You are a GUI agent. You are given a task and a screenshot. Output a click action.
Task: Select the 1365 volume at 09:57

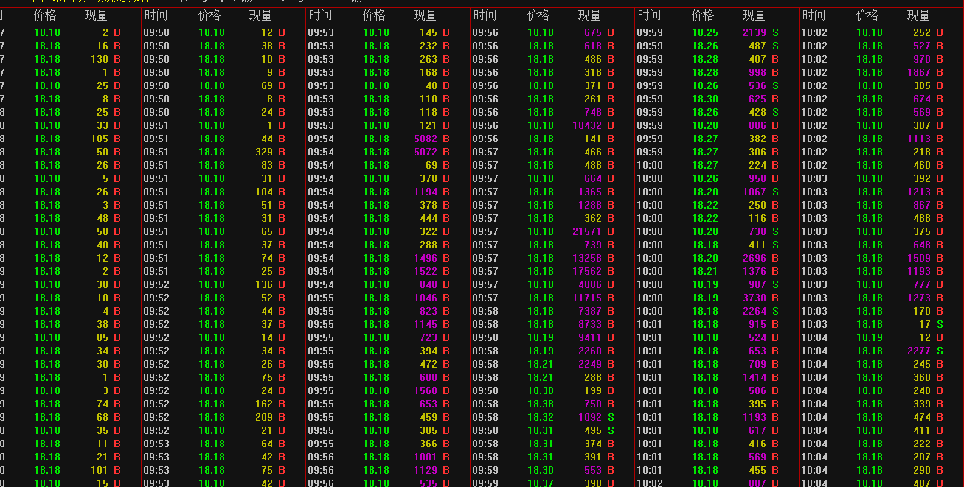tap(590, 192)
